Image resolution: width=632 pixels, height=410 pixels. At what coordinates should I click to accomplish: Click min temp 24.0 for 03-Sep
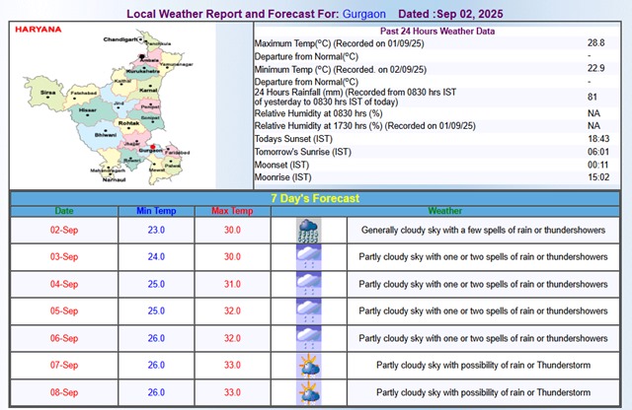[156, 256]
